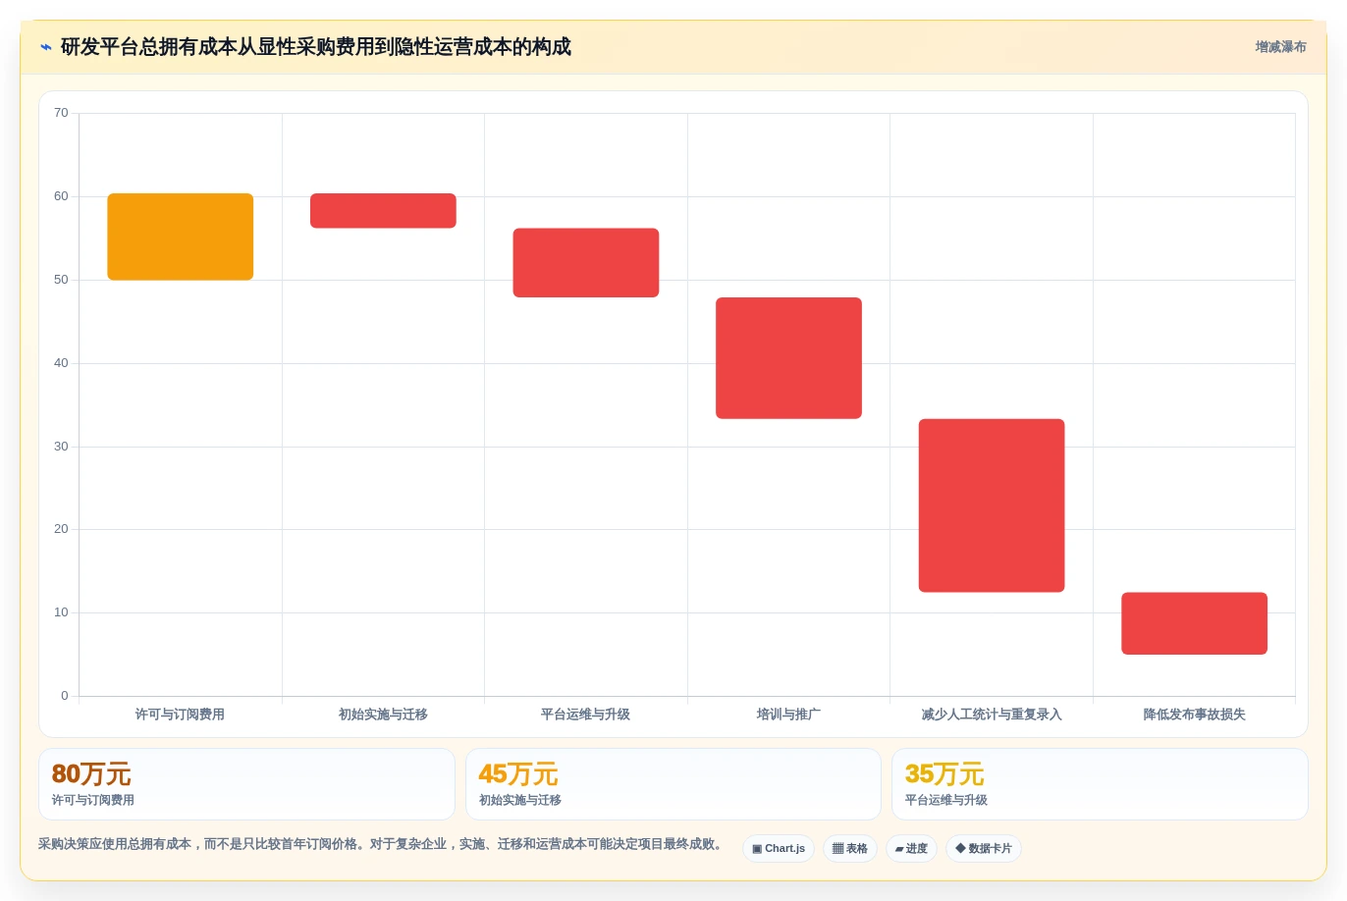
Task: Click the 数据卡片 tag chip
Action: [x=984, y=848]
